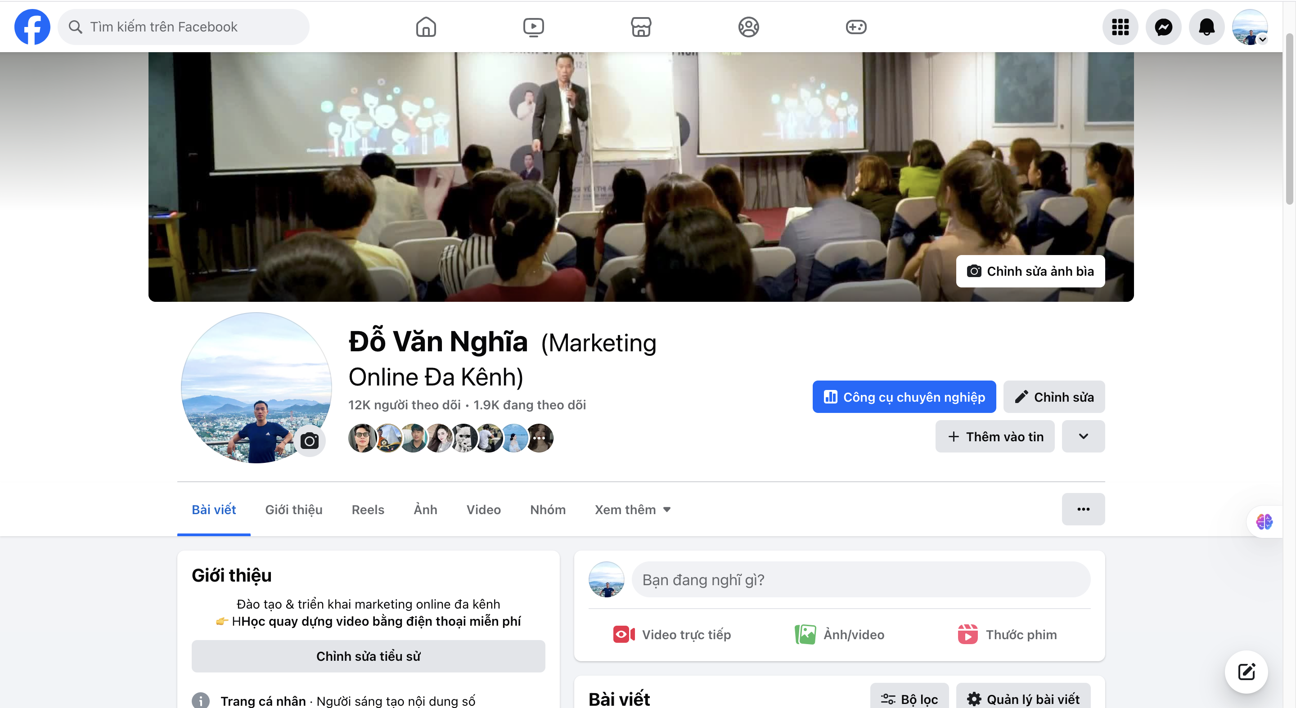Screen dimensions: 1296x708
Task: Expand the Xem thêm tab dropdown
Action: coord(632,509)
